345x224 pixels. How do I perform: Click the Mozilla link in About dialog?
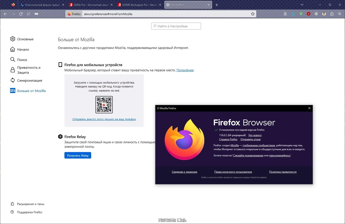235,145
